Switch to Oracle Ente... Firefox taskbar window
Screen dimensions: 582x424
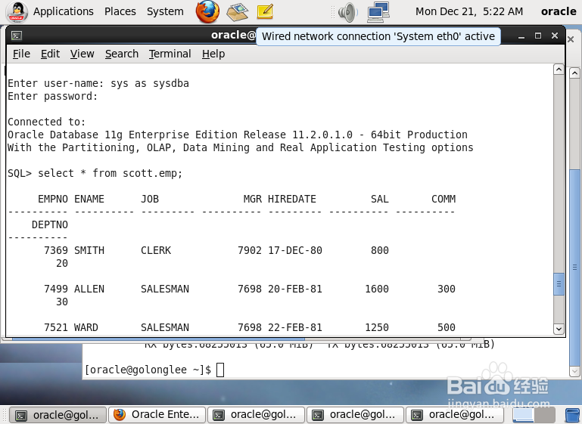tap(157, 415)
